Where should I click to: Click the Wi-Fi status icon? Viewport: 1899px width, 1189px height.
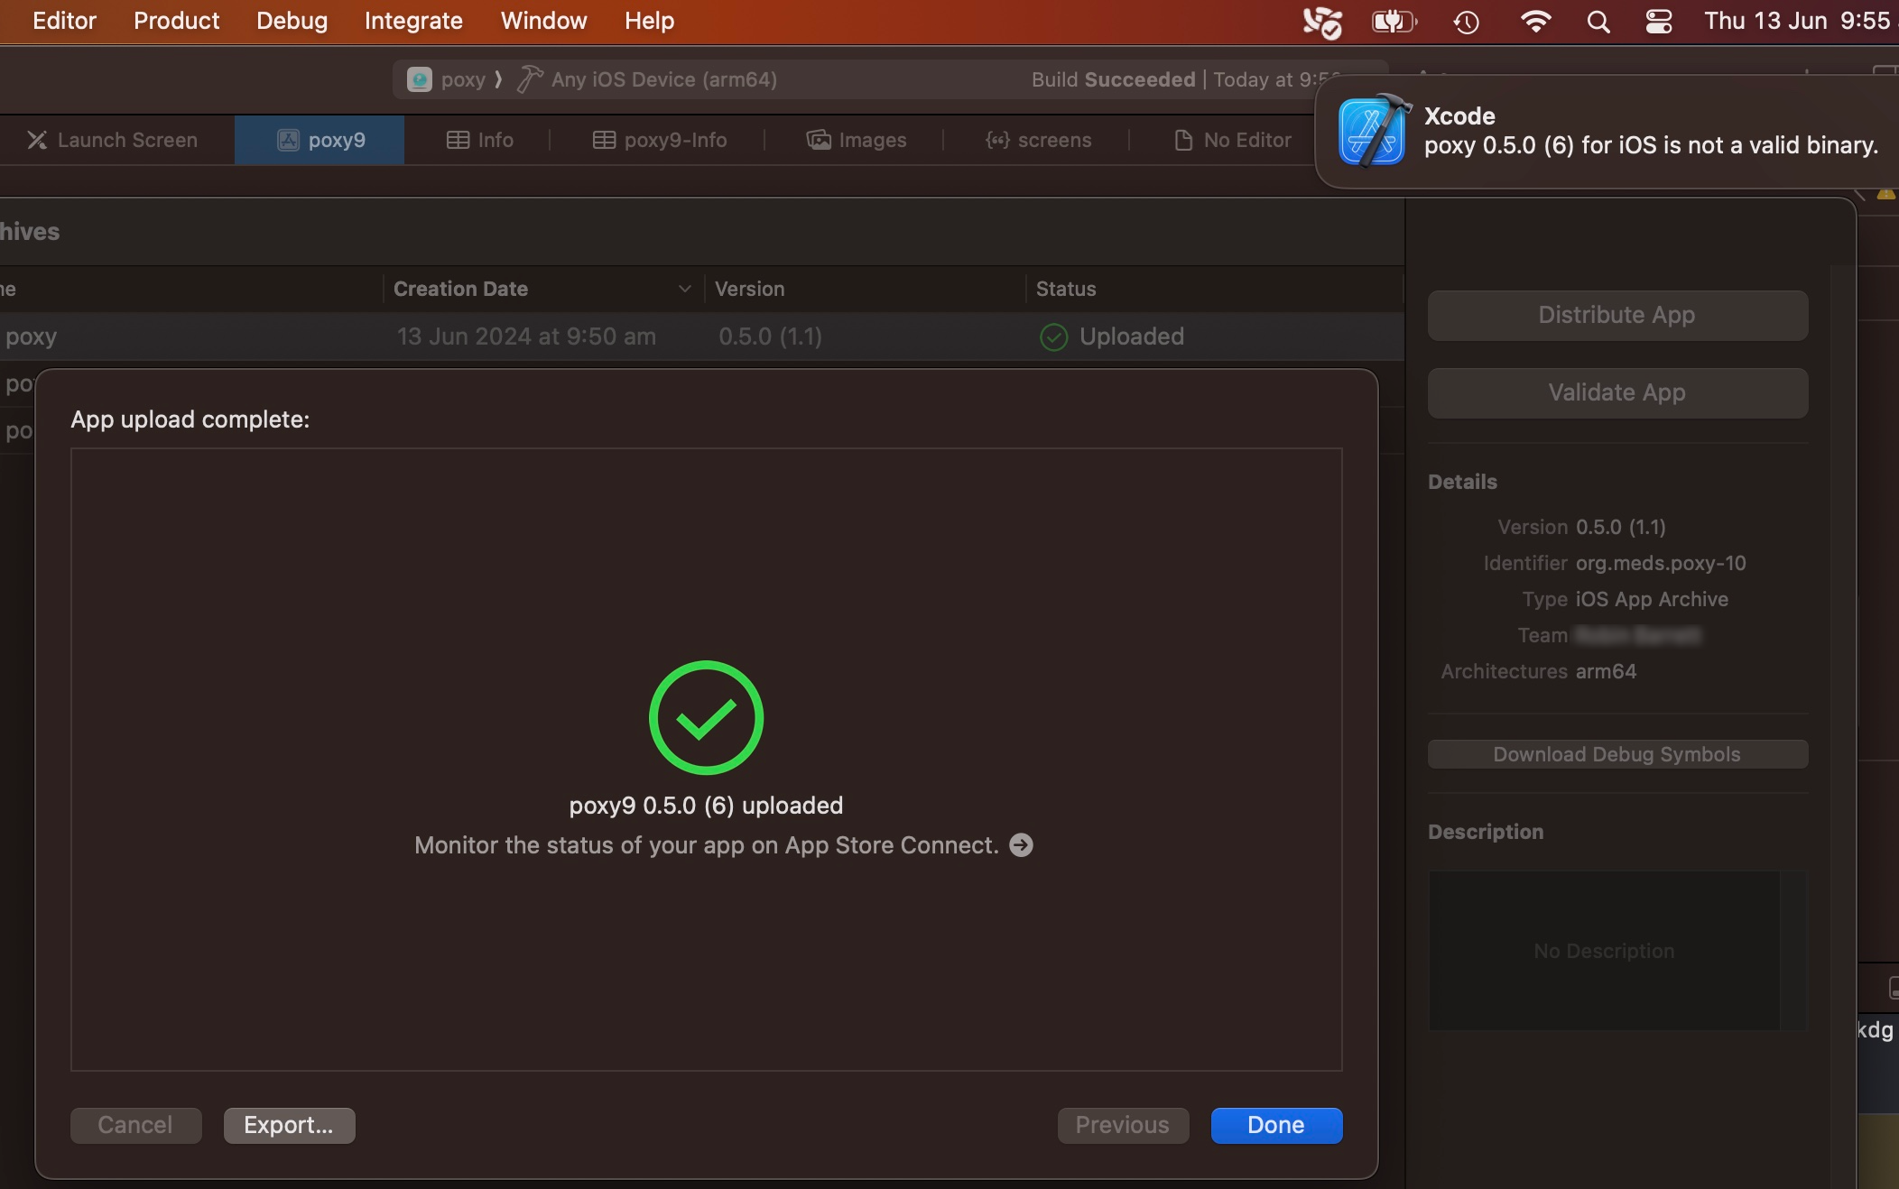tap(1535, 22)
